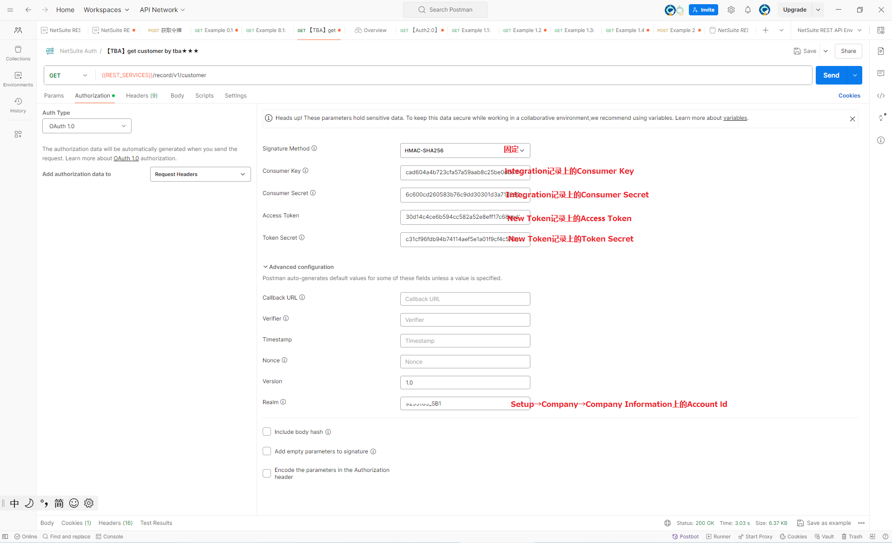
Task: Open the Console in status bar
Action: (x=109, y=536)
